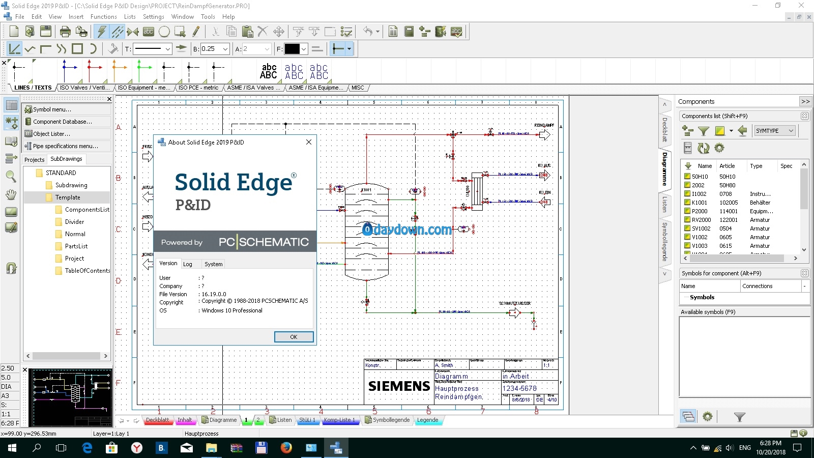This screenshot has height=458, width=814.
Task: Collapse the Components list section
Action: pos(805,116)
